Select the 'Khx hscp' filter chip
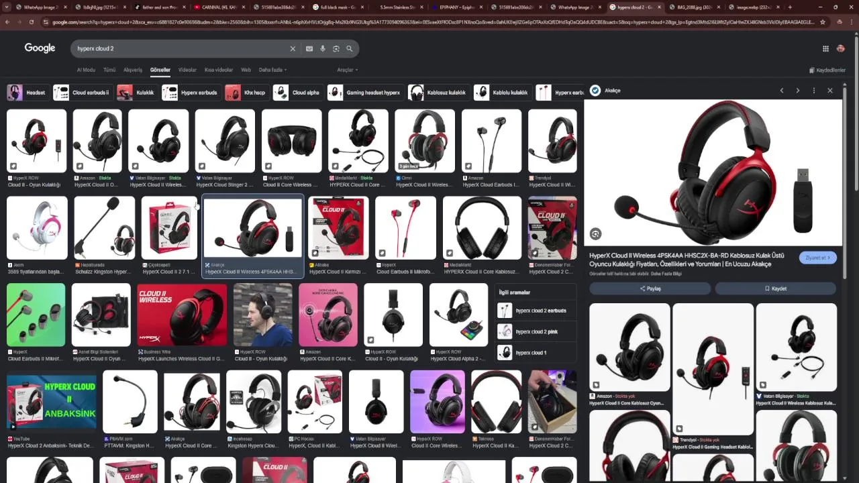Image resolution: width=859 pixels, height=483 pixels. click(246, 93)
